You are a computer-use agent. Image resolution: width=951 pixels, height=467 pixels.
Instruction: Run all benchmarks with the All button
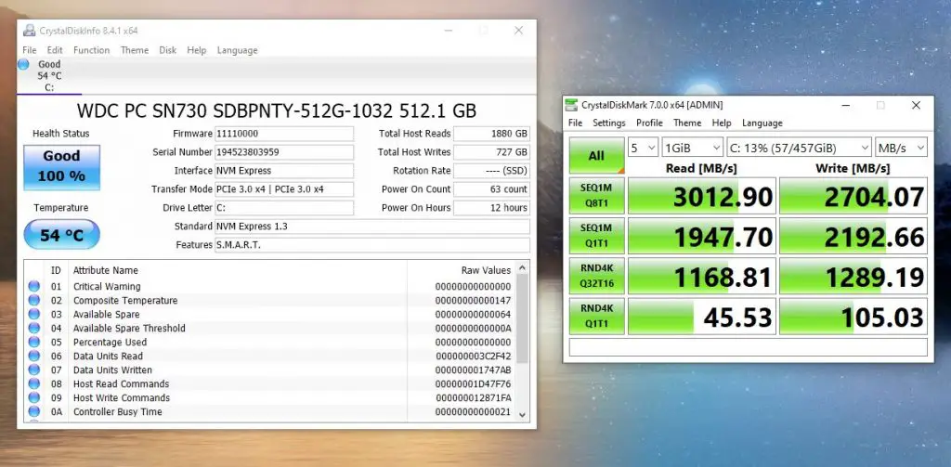pyautogui.click(x=597, y=156)
